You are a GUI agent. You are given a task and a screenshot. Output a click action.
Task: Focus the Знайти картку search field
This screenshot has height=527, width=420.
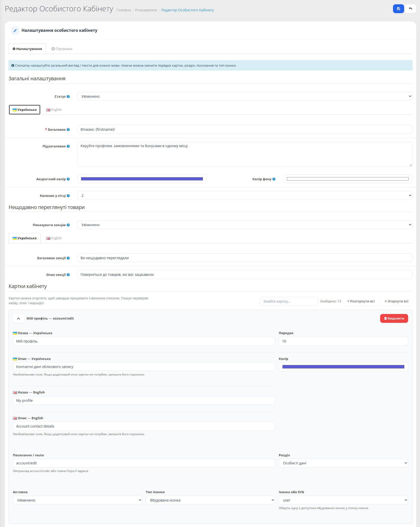(x=289, y=301)
